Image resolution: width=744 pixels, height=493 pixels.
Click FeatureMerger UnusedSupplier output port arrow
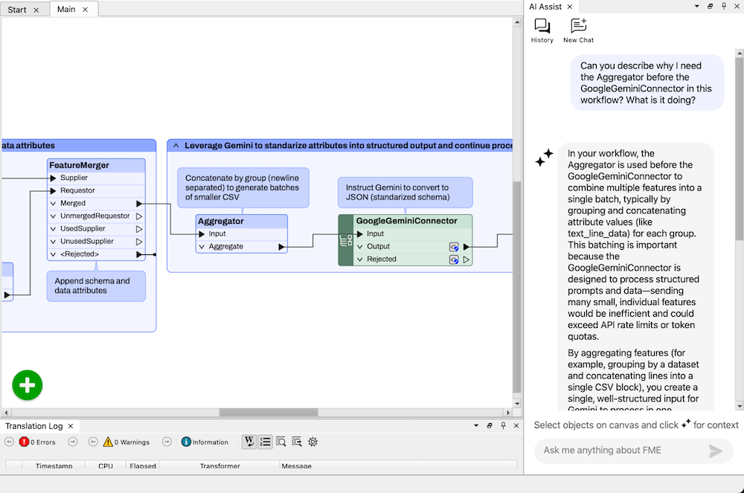(x=139, y=242)
